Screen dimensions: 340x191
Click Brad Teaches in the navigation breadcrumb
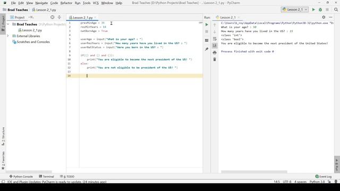click(15, 10)
